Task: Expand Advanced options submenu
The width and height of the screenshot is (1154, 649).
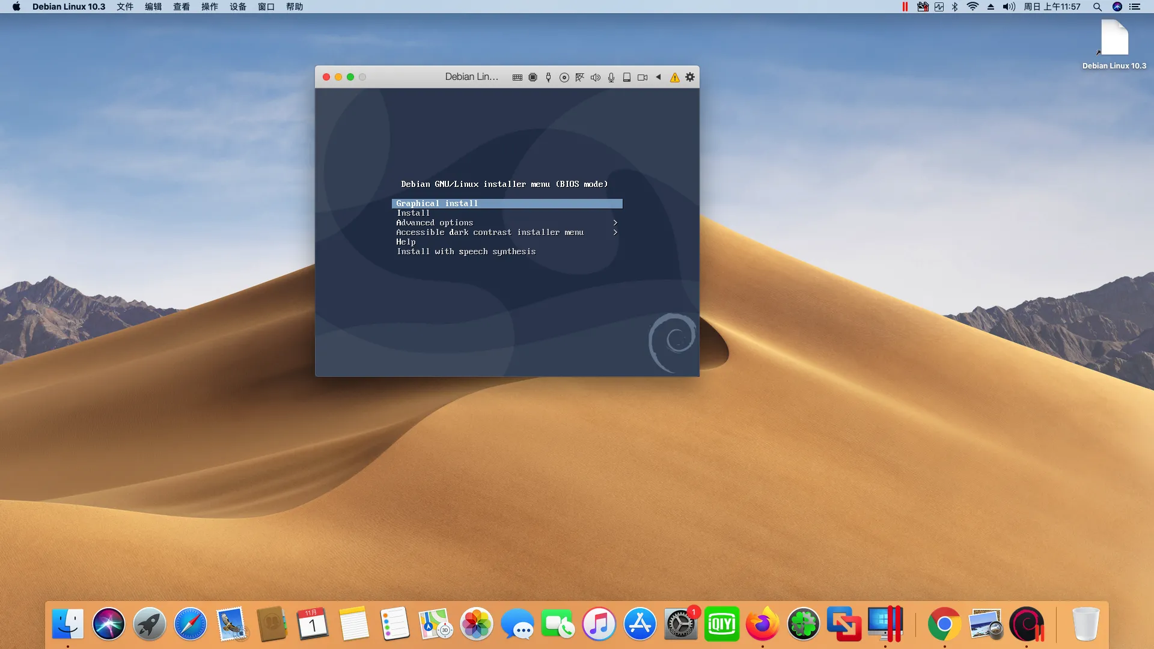Action: tap(507, 223)
